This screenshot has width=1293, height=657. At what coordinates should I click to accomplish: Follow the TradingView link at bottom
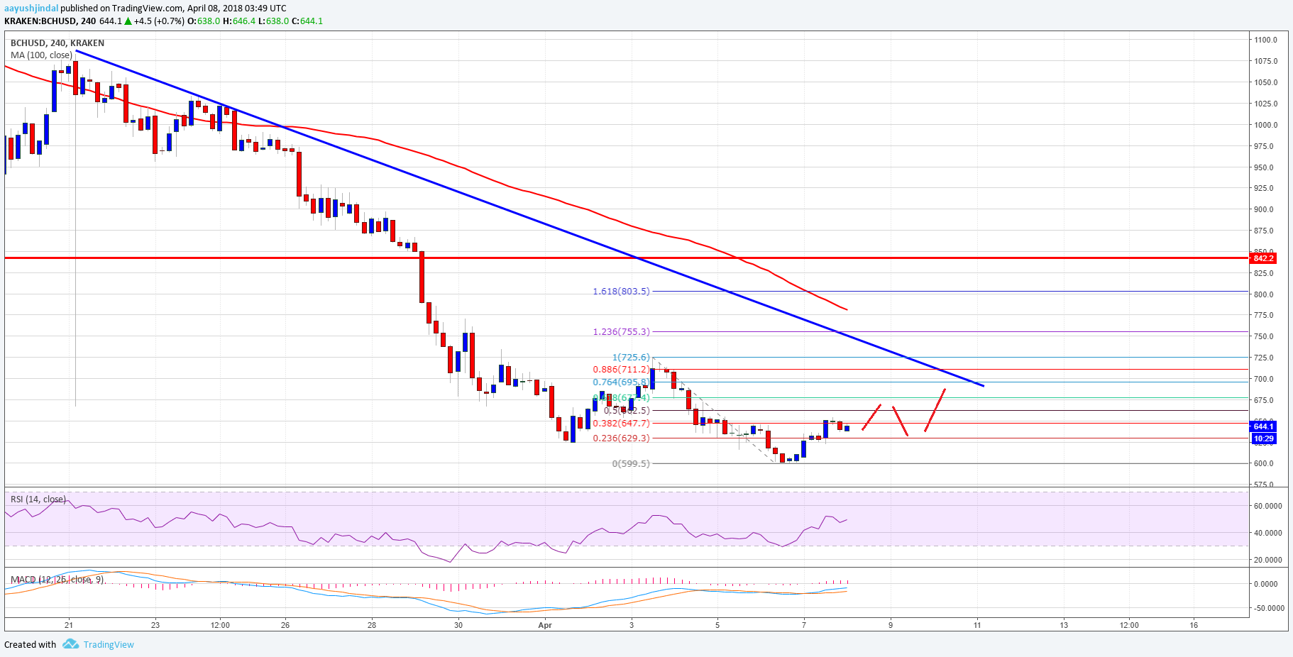click(108, 644)
